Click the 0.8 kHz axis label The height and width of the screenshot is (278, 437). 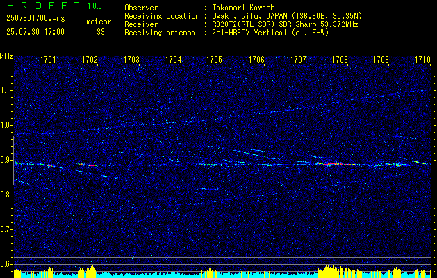point(6,195)
